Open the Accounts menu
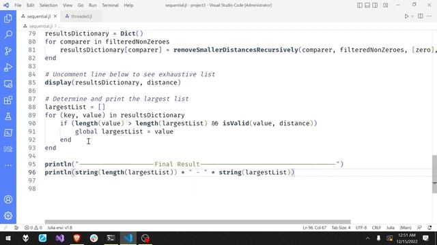Screen dimensions: 437x245 click(8, 199)
